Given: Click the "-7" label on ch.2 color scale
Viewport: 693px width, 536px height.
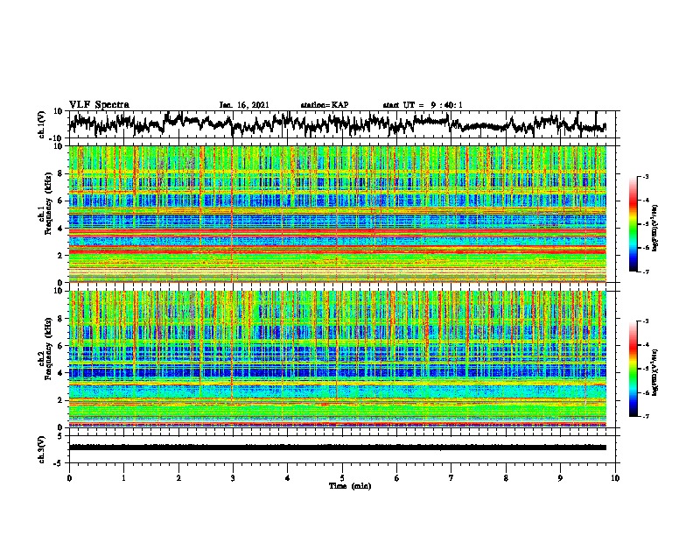Looking at the screenshot, I should tap(646, 417).
